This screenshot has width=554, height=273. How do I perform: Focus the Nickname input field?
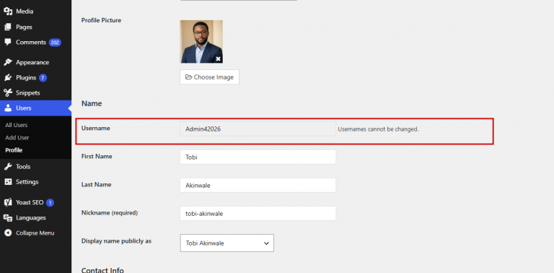258,213
